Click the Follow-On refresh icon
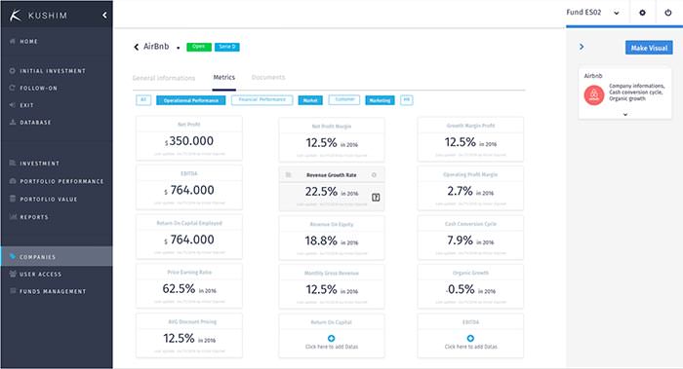 pyautogui.click(x=12, y=88)
